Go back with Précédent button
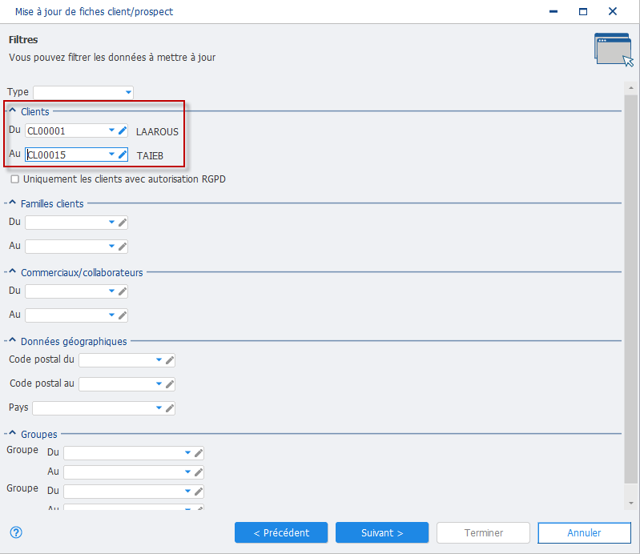The height and width of the screenshot is (554, 640). [281, 533]
